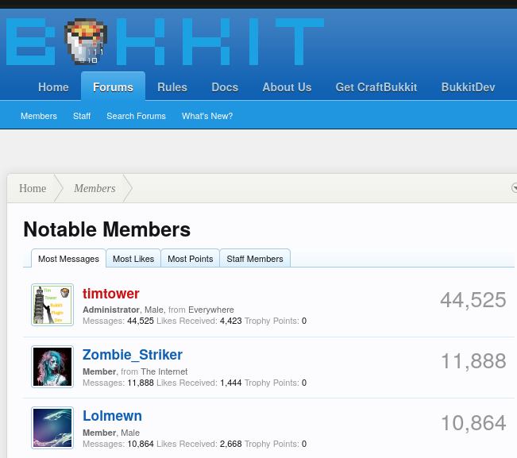Viewport: 517px width, 458px height.
Task: Switch to the Staff Members tab
Action: 255,259
